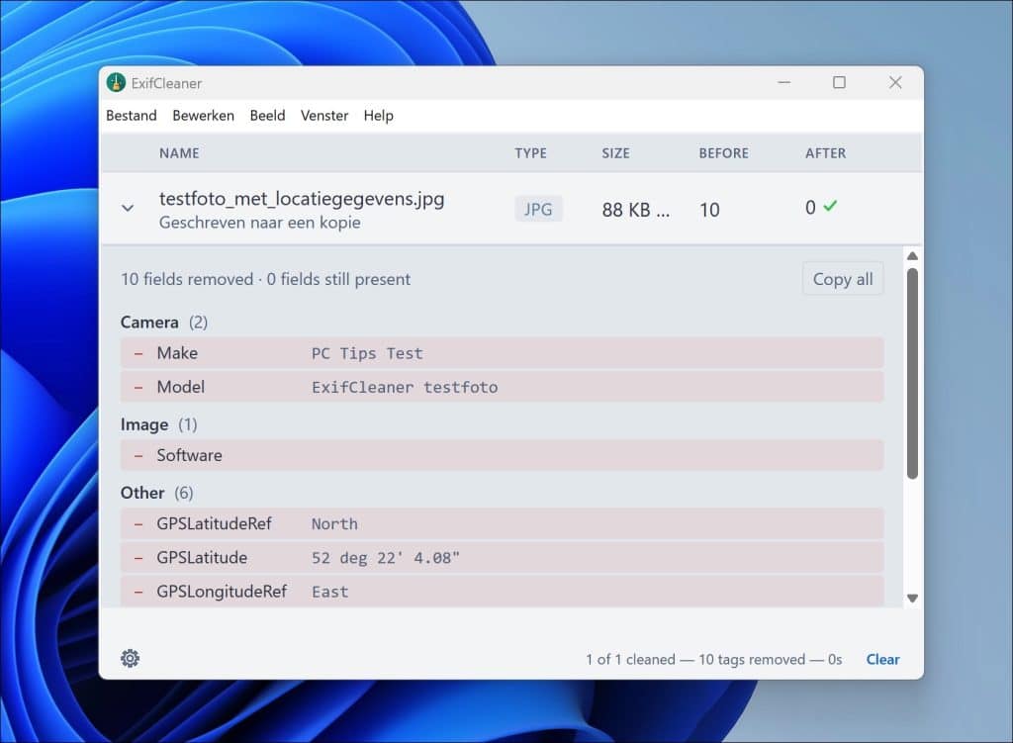Click the '88 KB ...' size value
The height and width of the screenshot is (743, 1013).
click(x=636, y=210)
